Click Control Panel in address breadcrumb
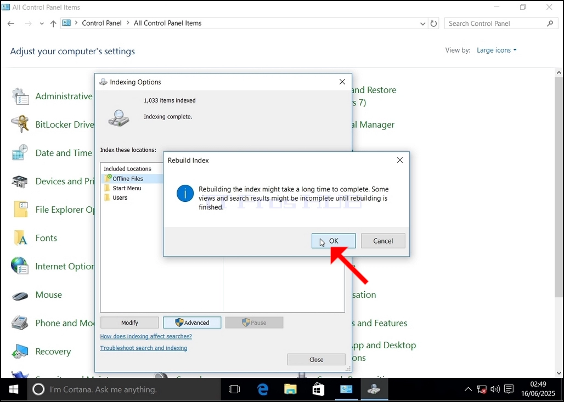The width and height of the screenshot is (564, 402). (x=102, y=23)
